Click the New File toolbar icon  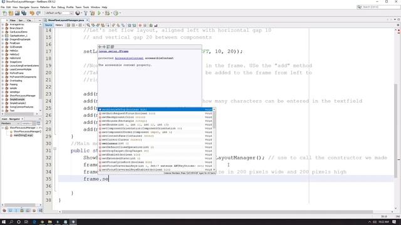tap(4, 13)
